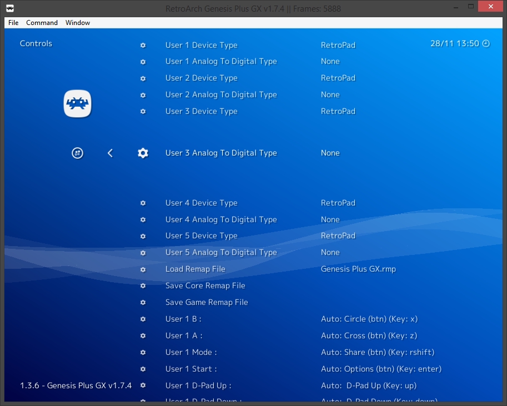Click the RetroArch invader logo tile
The height and width of the screenshot is (406, 507).
(x=77, y=103)
